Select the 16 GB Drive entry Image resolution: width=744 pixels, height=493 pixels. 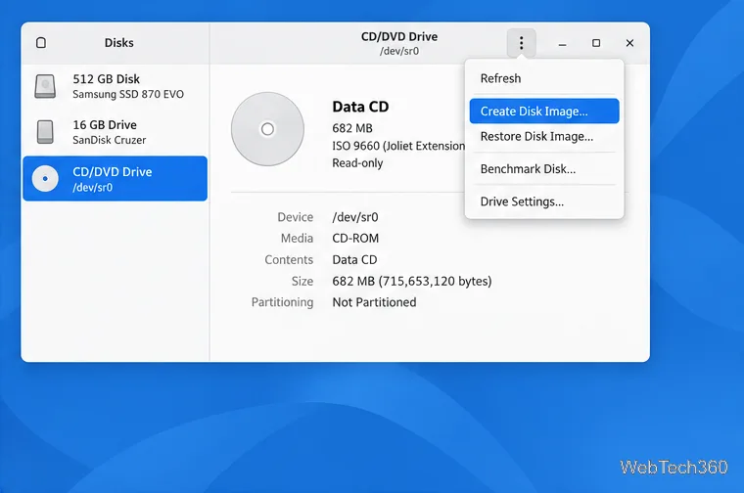(115, 132)
